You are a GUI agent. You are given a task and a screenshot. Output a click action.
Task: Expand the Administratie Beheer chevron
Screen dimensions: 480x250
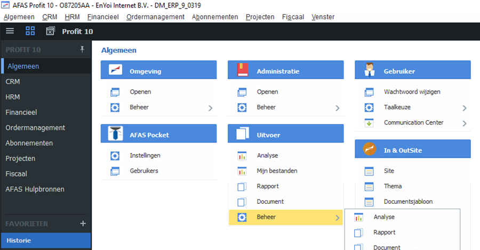tap(338, 108)
